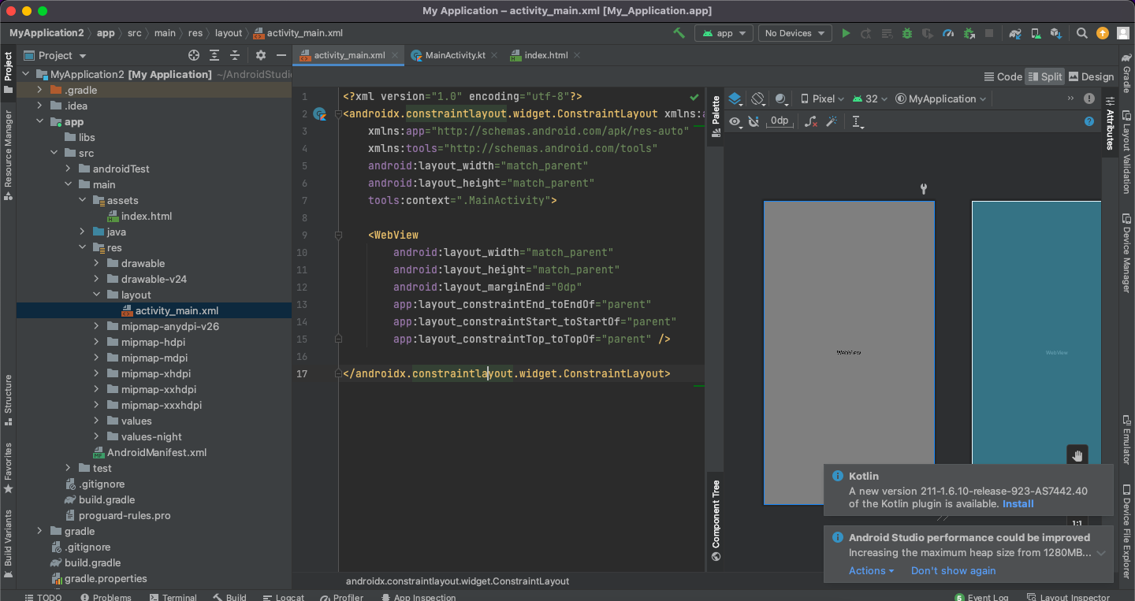This screenshot has height=601, width=1135.
Task: Toggle the design view options eye icon
Action: [735, 121]
